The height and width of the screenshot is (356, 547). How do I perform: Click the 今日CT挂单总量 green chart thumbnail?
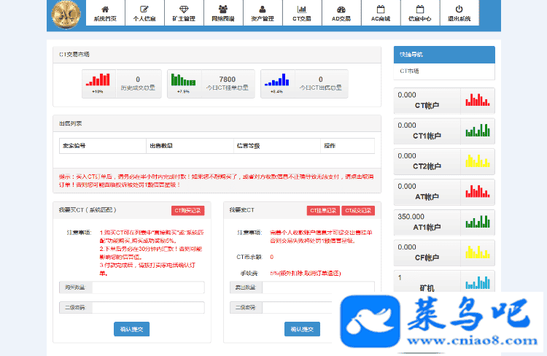point(184,83)
